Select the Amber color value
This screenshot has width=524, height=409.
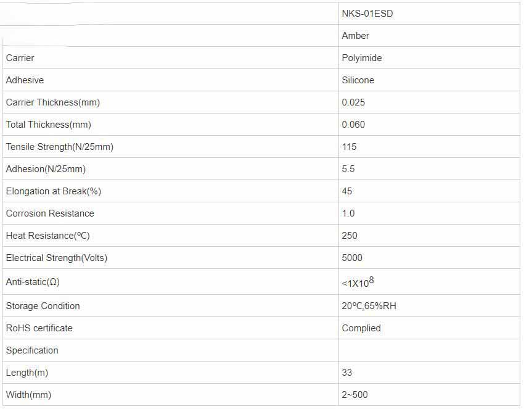pos(355,36)
